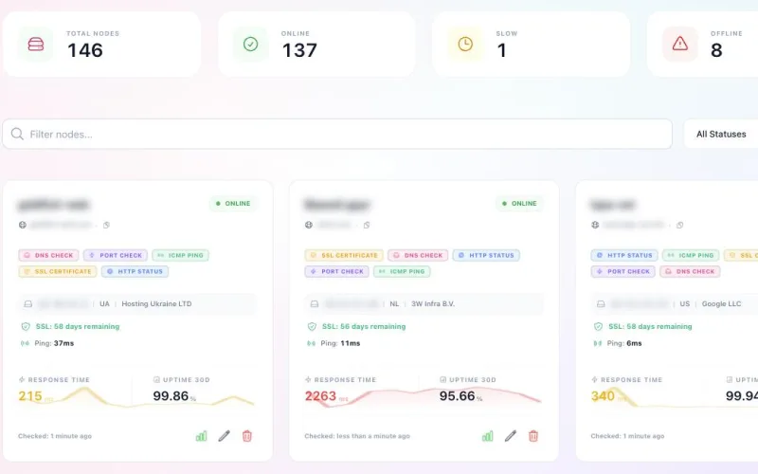This screenshot has width=758, height=474.
Task: Click DNS Check tag on Google LLC card
Action: 690,271
